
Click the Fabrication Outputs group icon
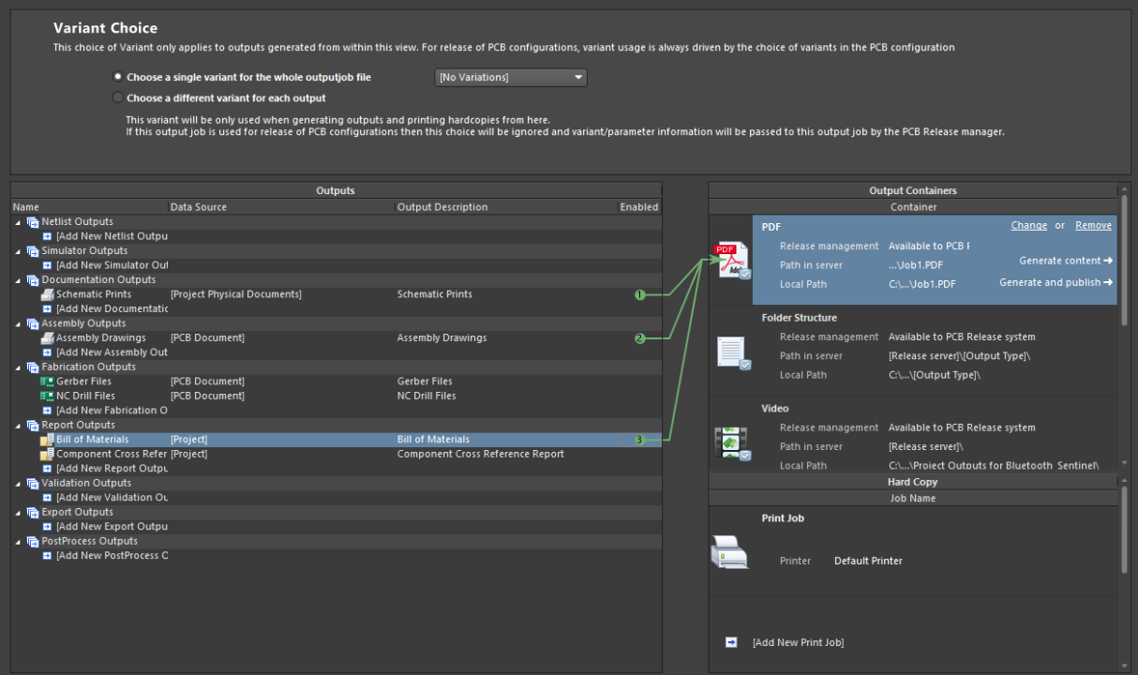33,367
